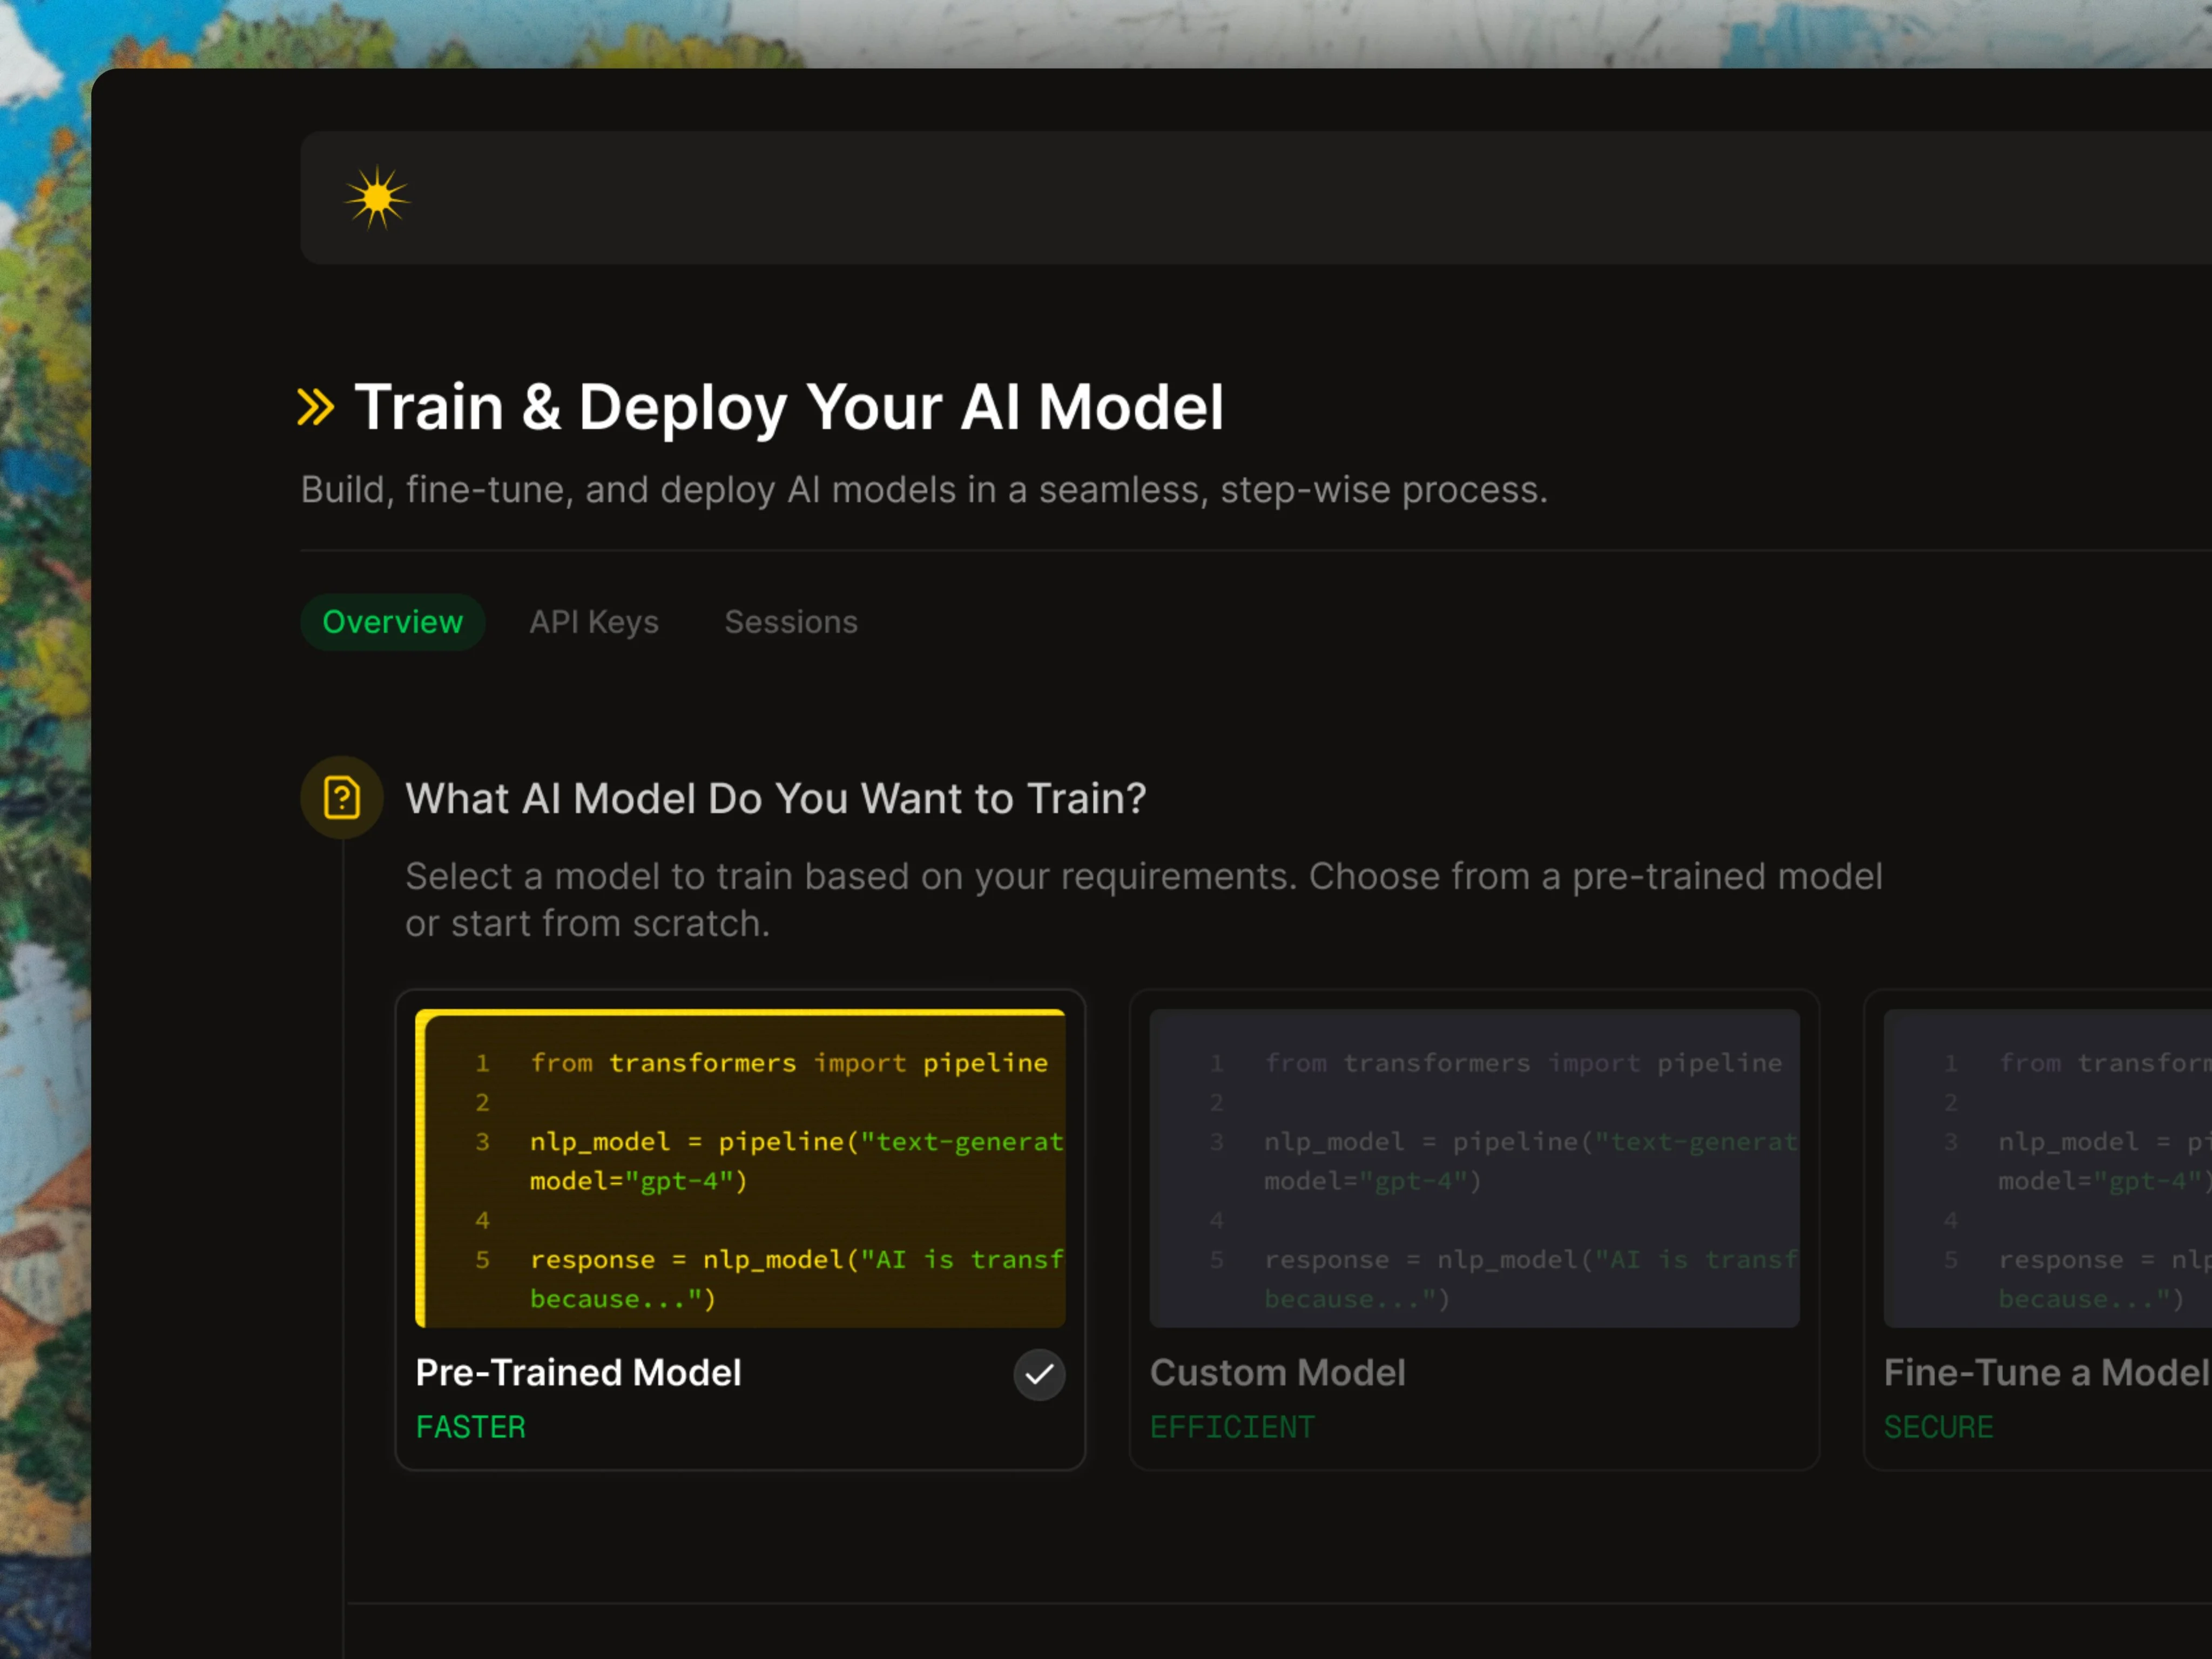Image resolution: width=2212 pixels, height=1659 pixels.
Task: Choose the Custom Model title
Action: [1278, 1373]
